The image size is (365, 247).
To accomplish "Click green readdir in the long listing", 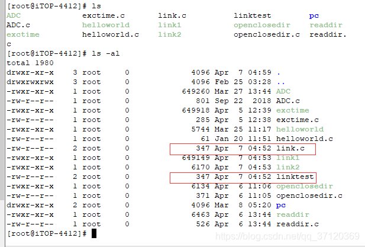I will point(293,214).
